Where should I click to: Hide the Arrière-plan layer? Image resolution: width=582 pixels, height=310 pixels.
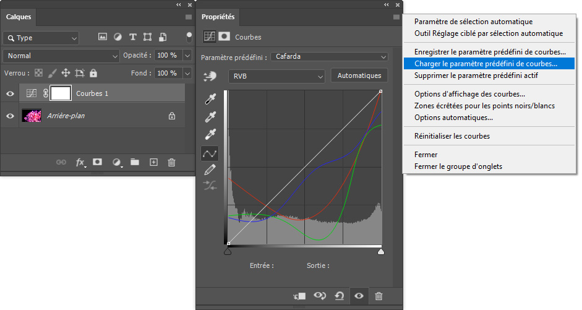[x=10, y=116]
